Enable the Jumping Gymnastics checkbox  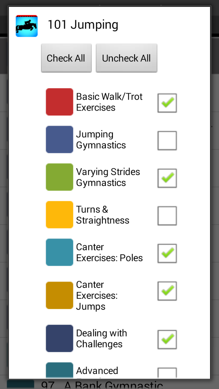tap(167, 141)
